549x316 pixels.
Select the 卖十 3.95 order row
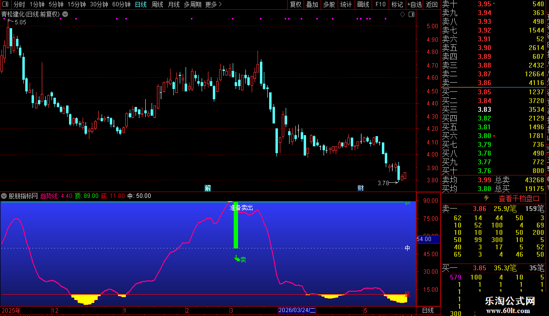493,4
